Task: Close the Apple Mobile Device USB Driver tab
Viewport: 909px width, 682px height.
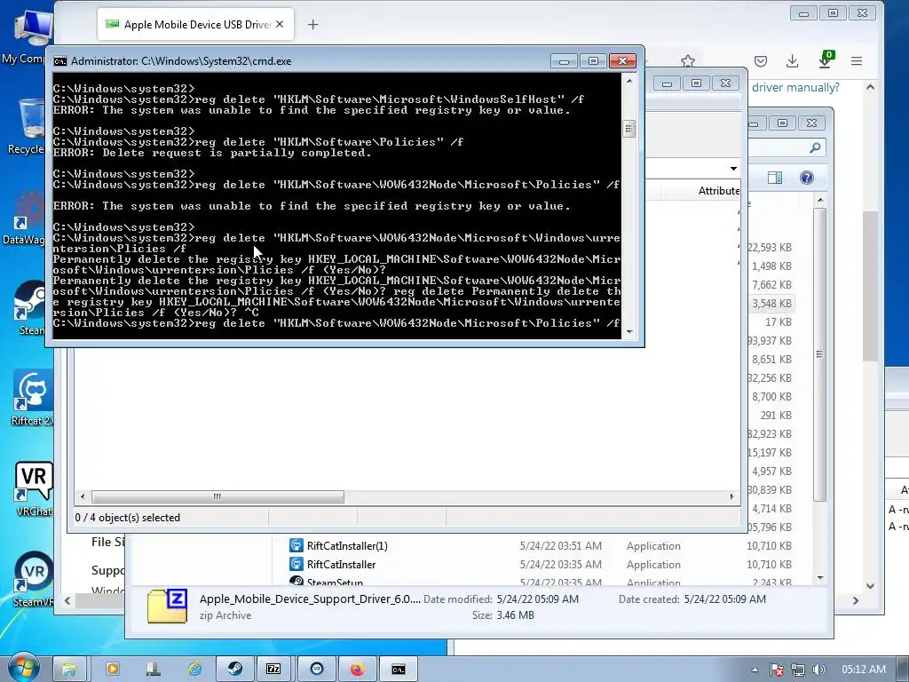Action: pos(280,24)
